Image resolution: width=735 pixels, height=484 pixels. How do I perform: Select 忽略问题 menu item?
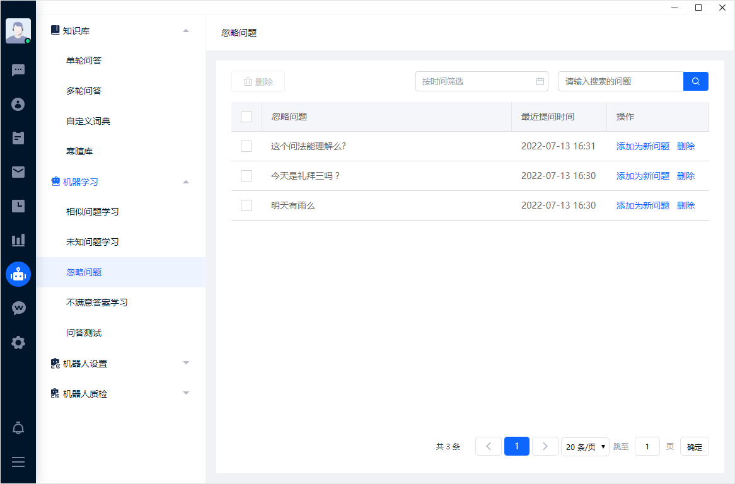[x=121, y=272]
